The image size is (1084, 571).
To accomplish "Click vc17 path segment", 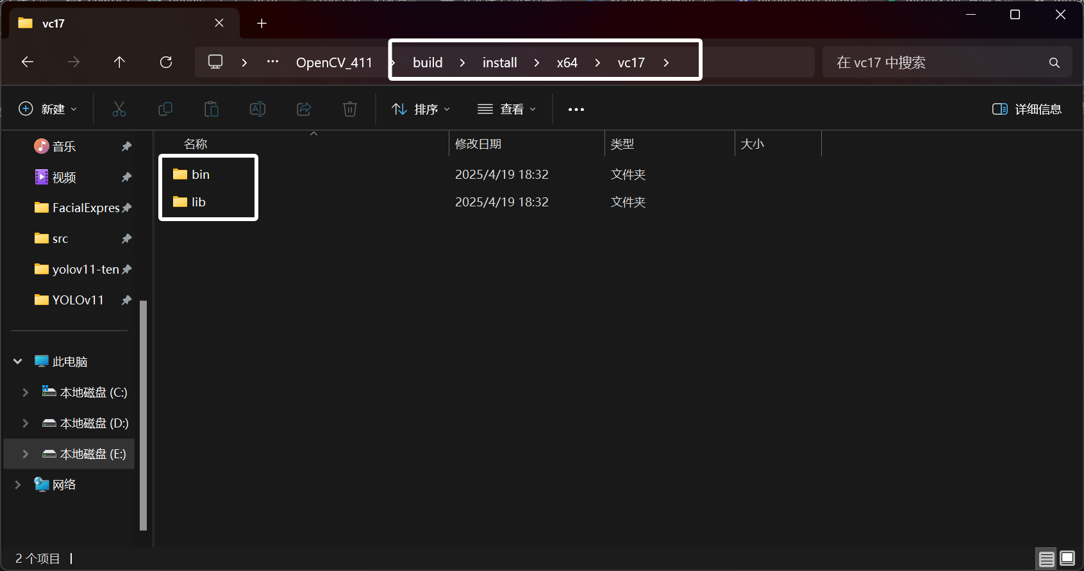I will [631, 62].
